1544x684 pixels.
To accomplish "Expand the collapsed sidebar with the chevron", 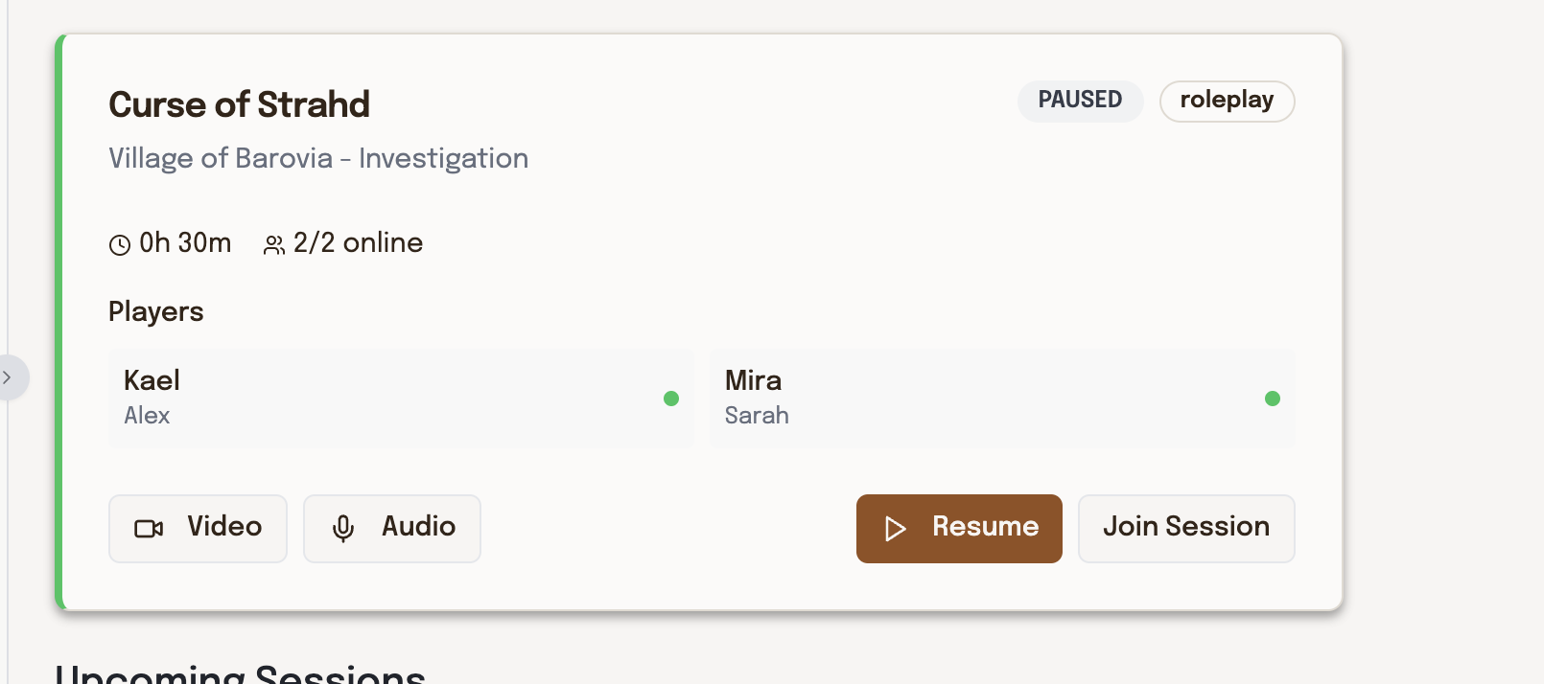I will [x=9, y=377].
